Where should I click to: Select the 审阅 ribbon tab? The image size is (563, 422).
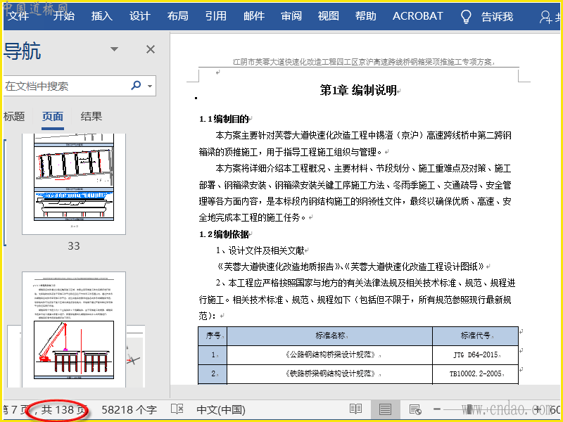coord(291,16)
